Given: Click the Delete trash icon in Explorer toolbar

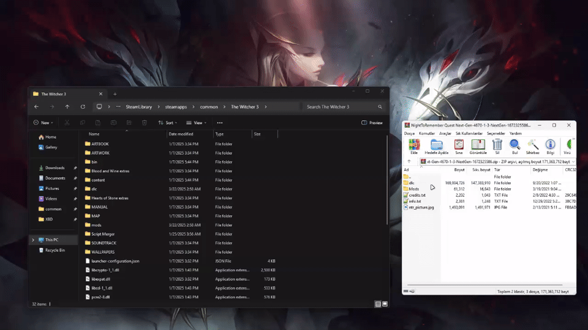Looking at the screenshot, I should pyautogui.click(x=145, y=123).
